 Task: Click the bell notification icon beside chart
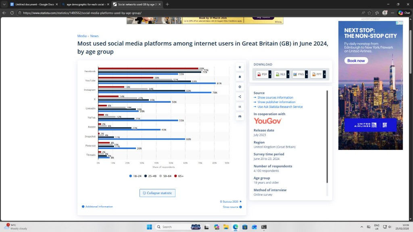(240, 77)
